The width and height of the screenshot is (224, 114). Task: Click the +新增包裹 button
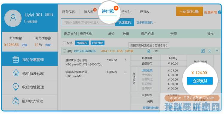coord(189,11)
